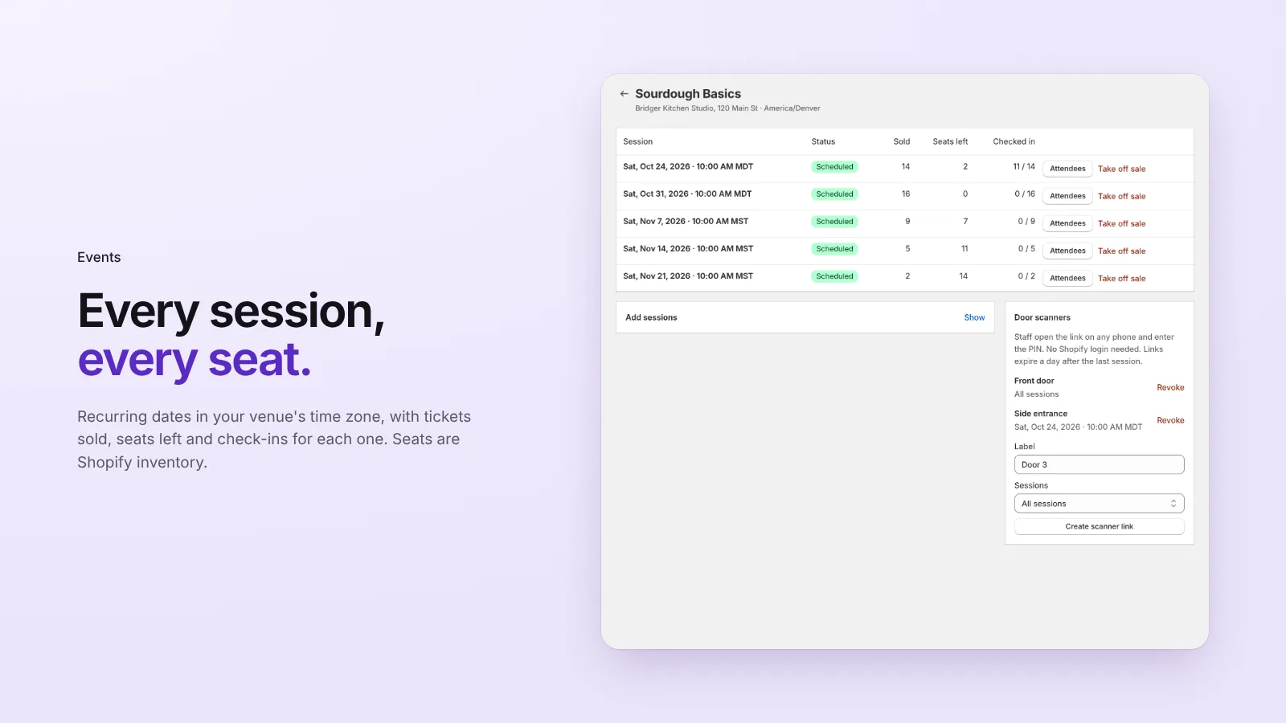Viewport: 1286px width, 723px height.
Task: Open Attendees for the Oct 31 session
Action: 1067,196
